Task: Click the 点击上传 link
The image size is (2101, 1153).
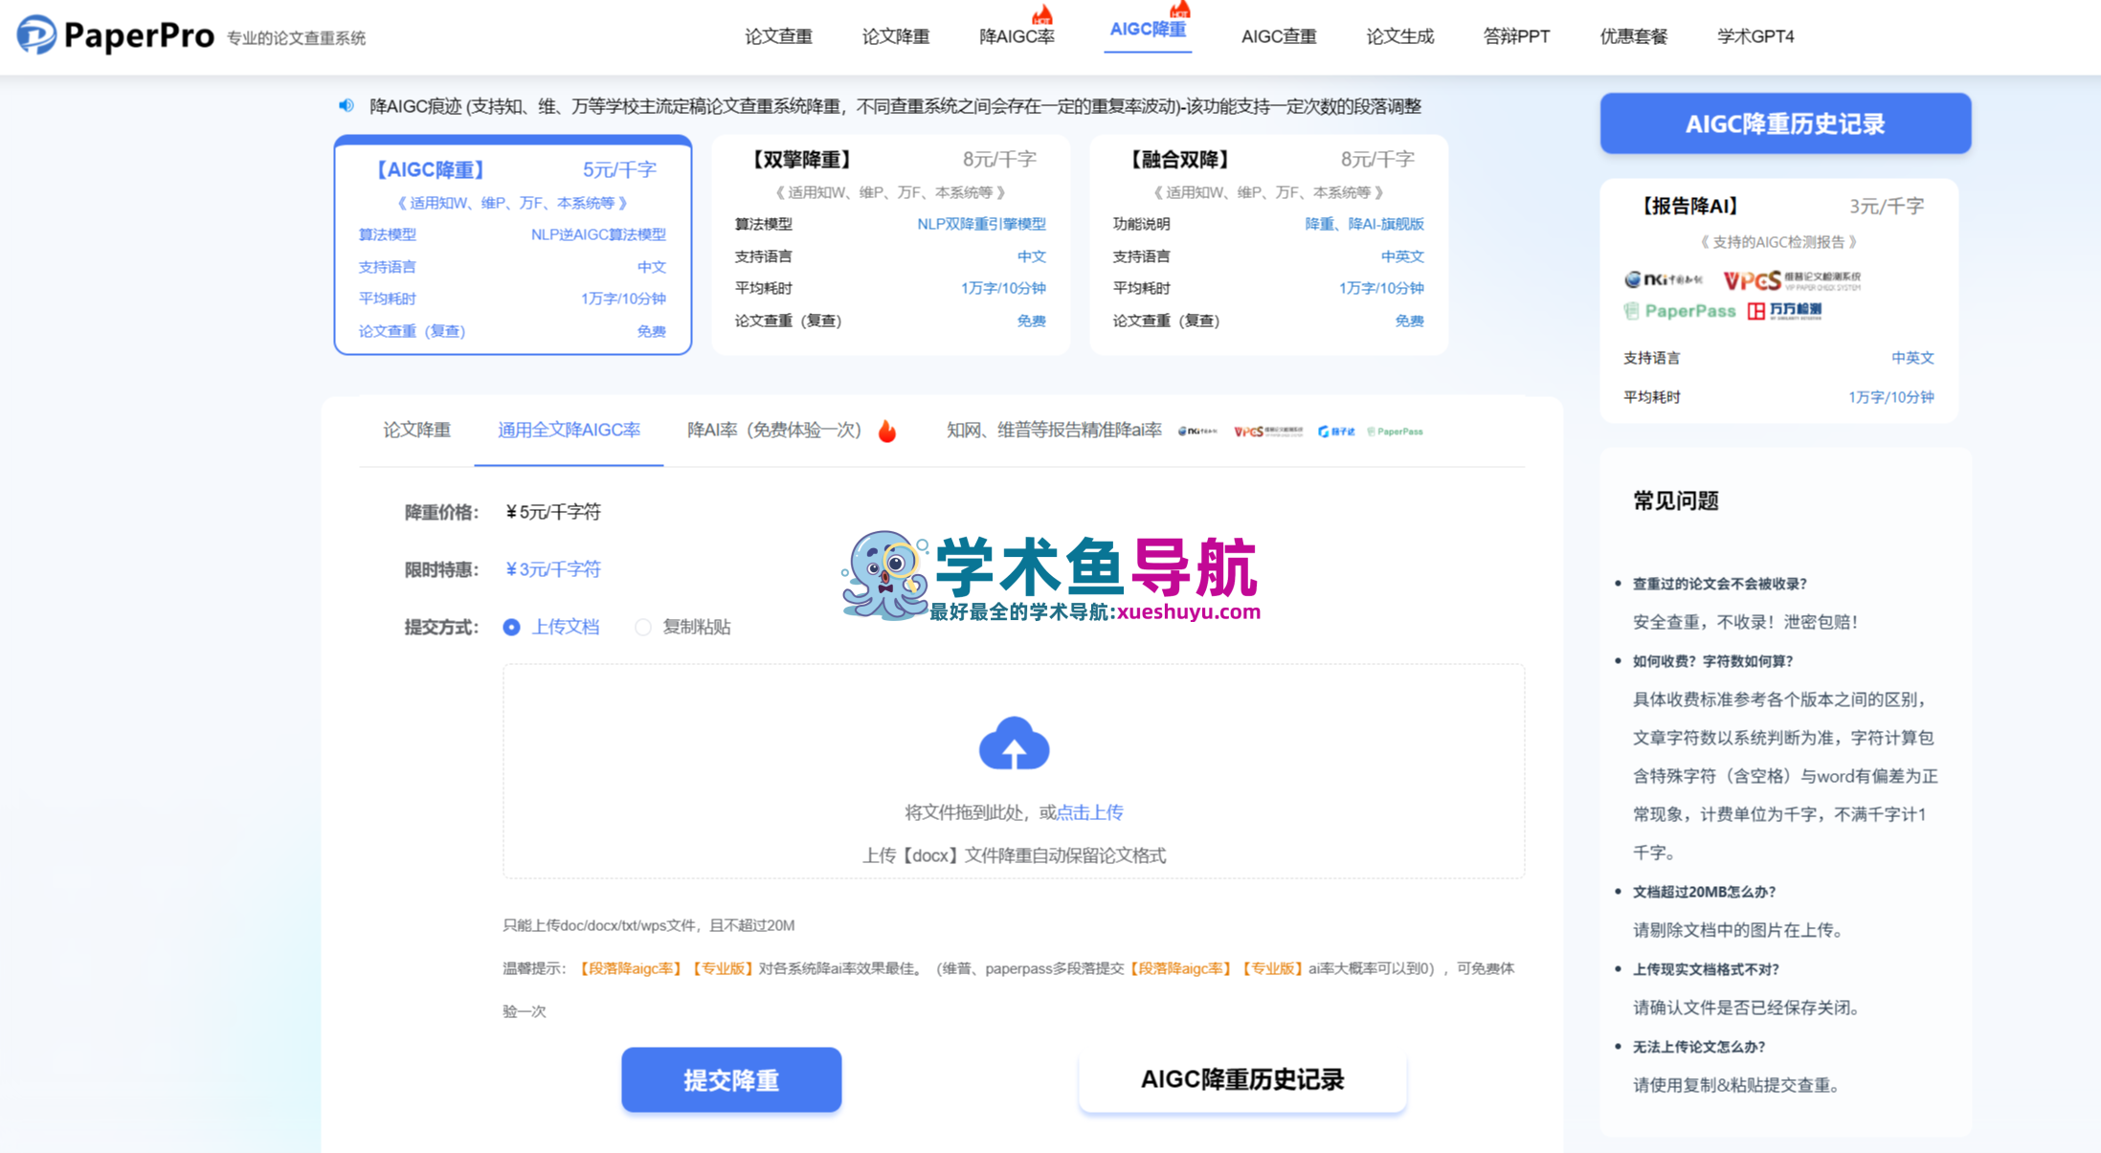Action: (x=1089, y=812)
